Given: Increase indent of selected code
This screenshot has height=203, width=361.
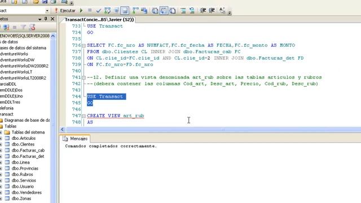Looking at the screenshot, I should point(212,10).
